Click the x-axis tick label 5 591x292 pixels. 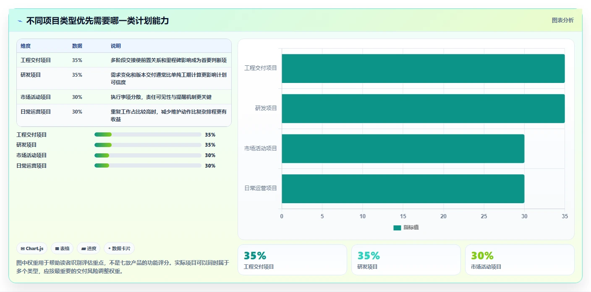coord(322,216)
